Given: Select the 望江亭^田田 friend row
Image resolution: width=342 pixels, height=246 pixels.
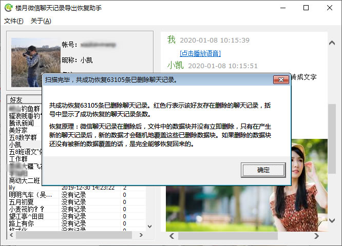Looking at the screenshot, I should tap(77, 216).
